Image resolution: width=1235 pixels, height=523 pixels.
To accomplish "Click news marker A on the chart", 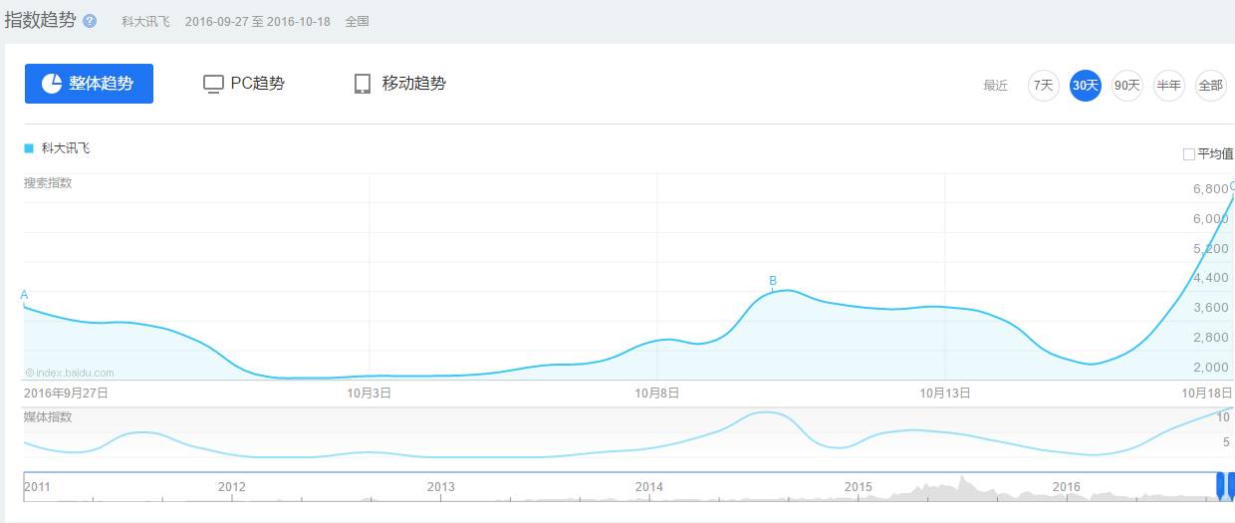I will (24, 295).
